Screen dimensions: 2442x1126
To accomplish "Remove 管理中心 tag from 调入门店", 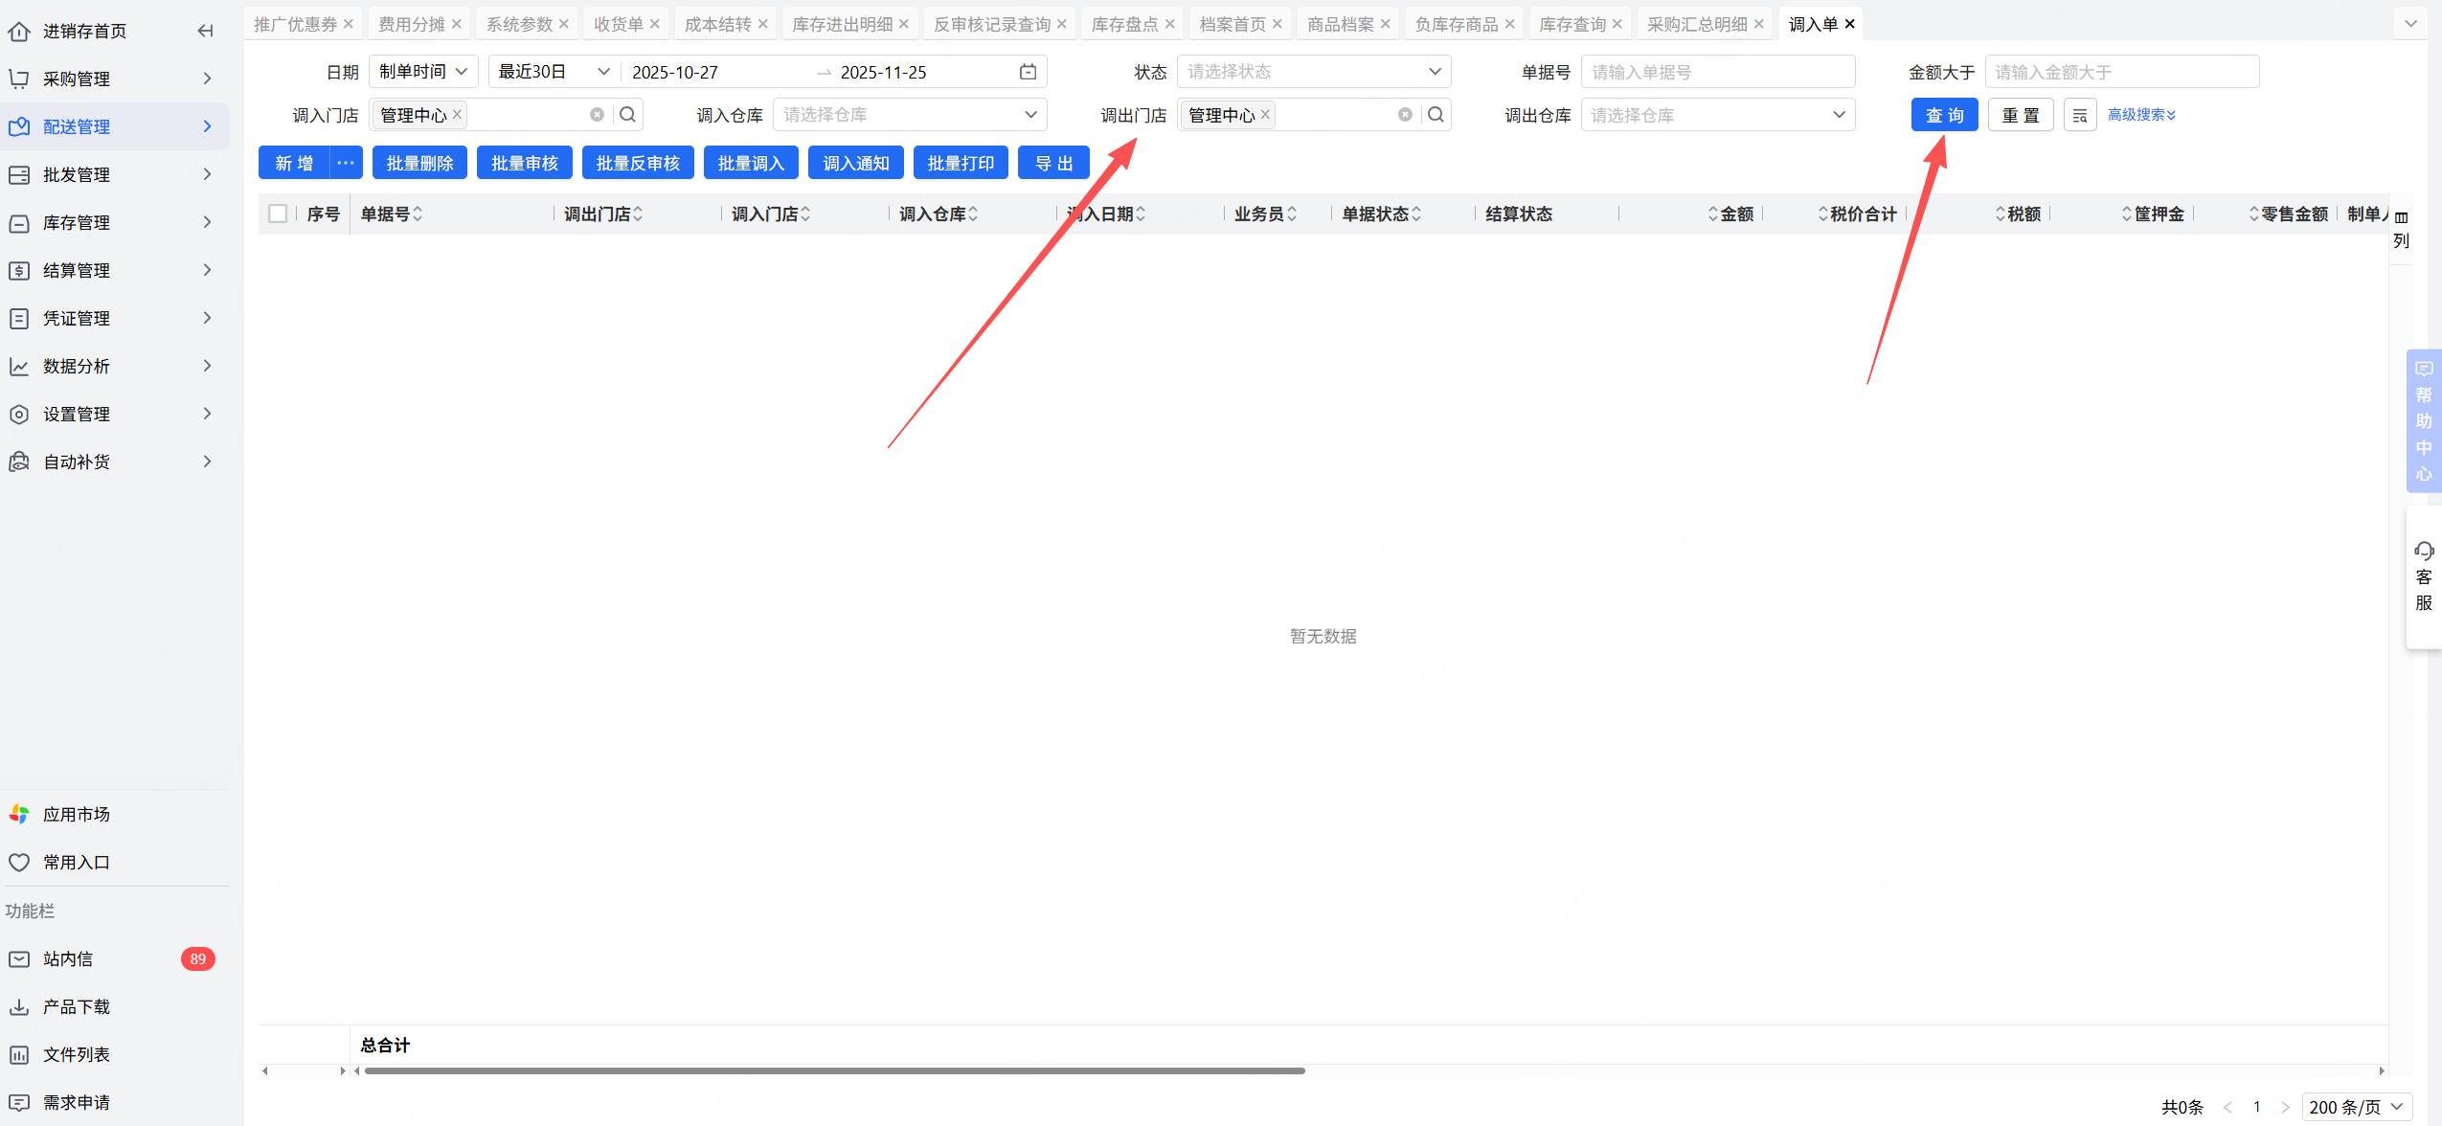I will tap(458, 114).
